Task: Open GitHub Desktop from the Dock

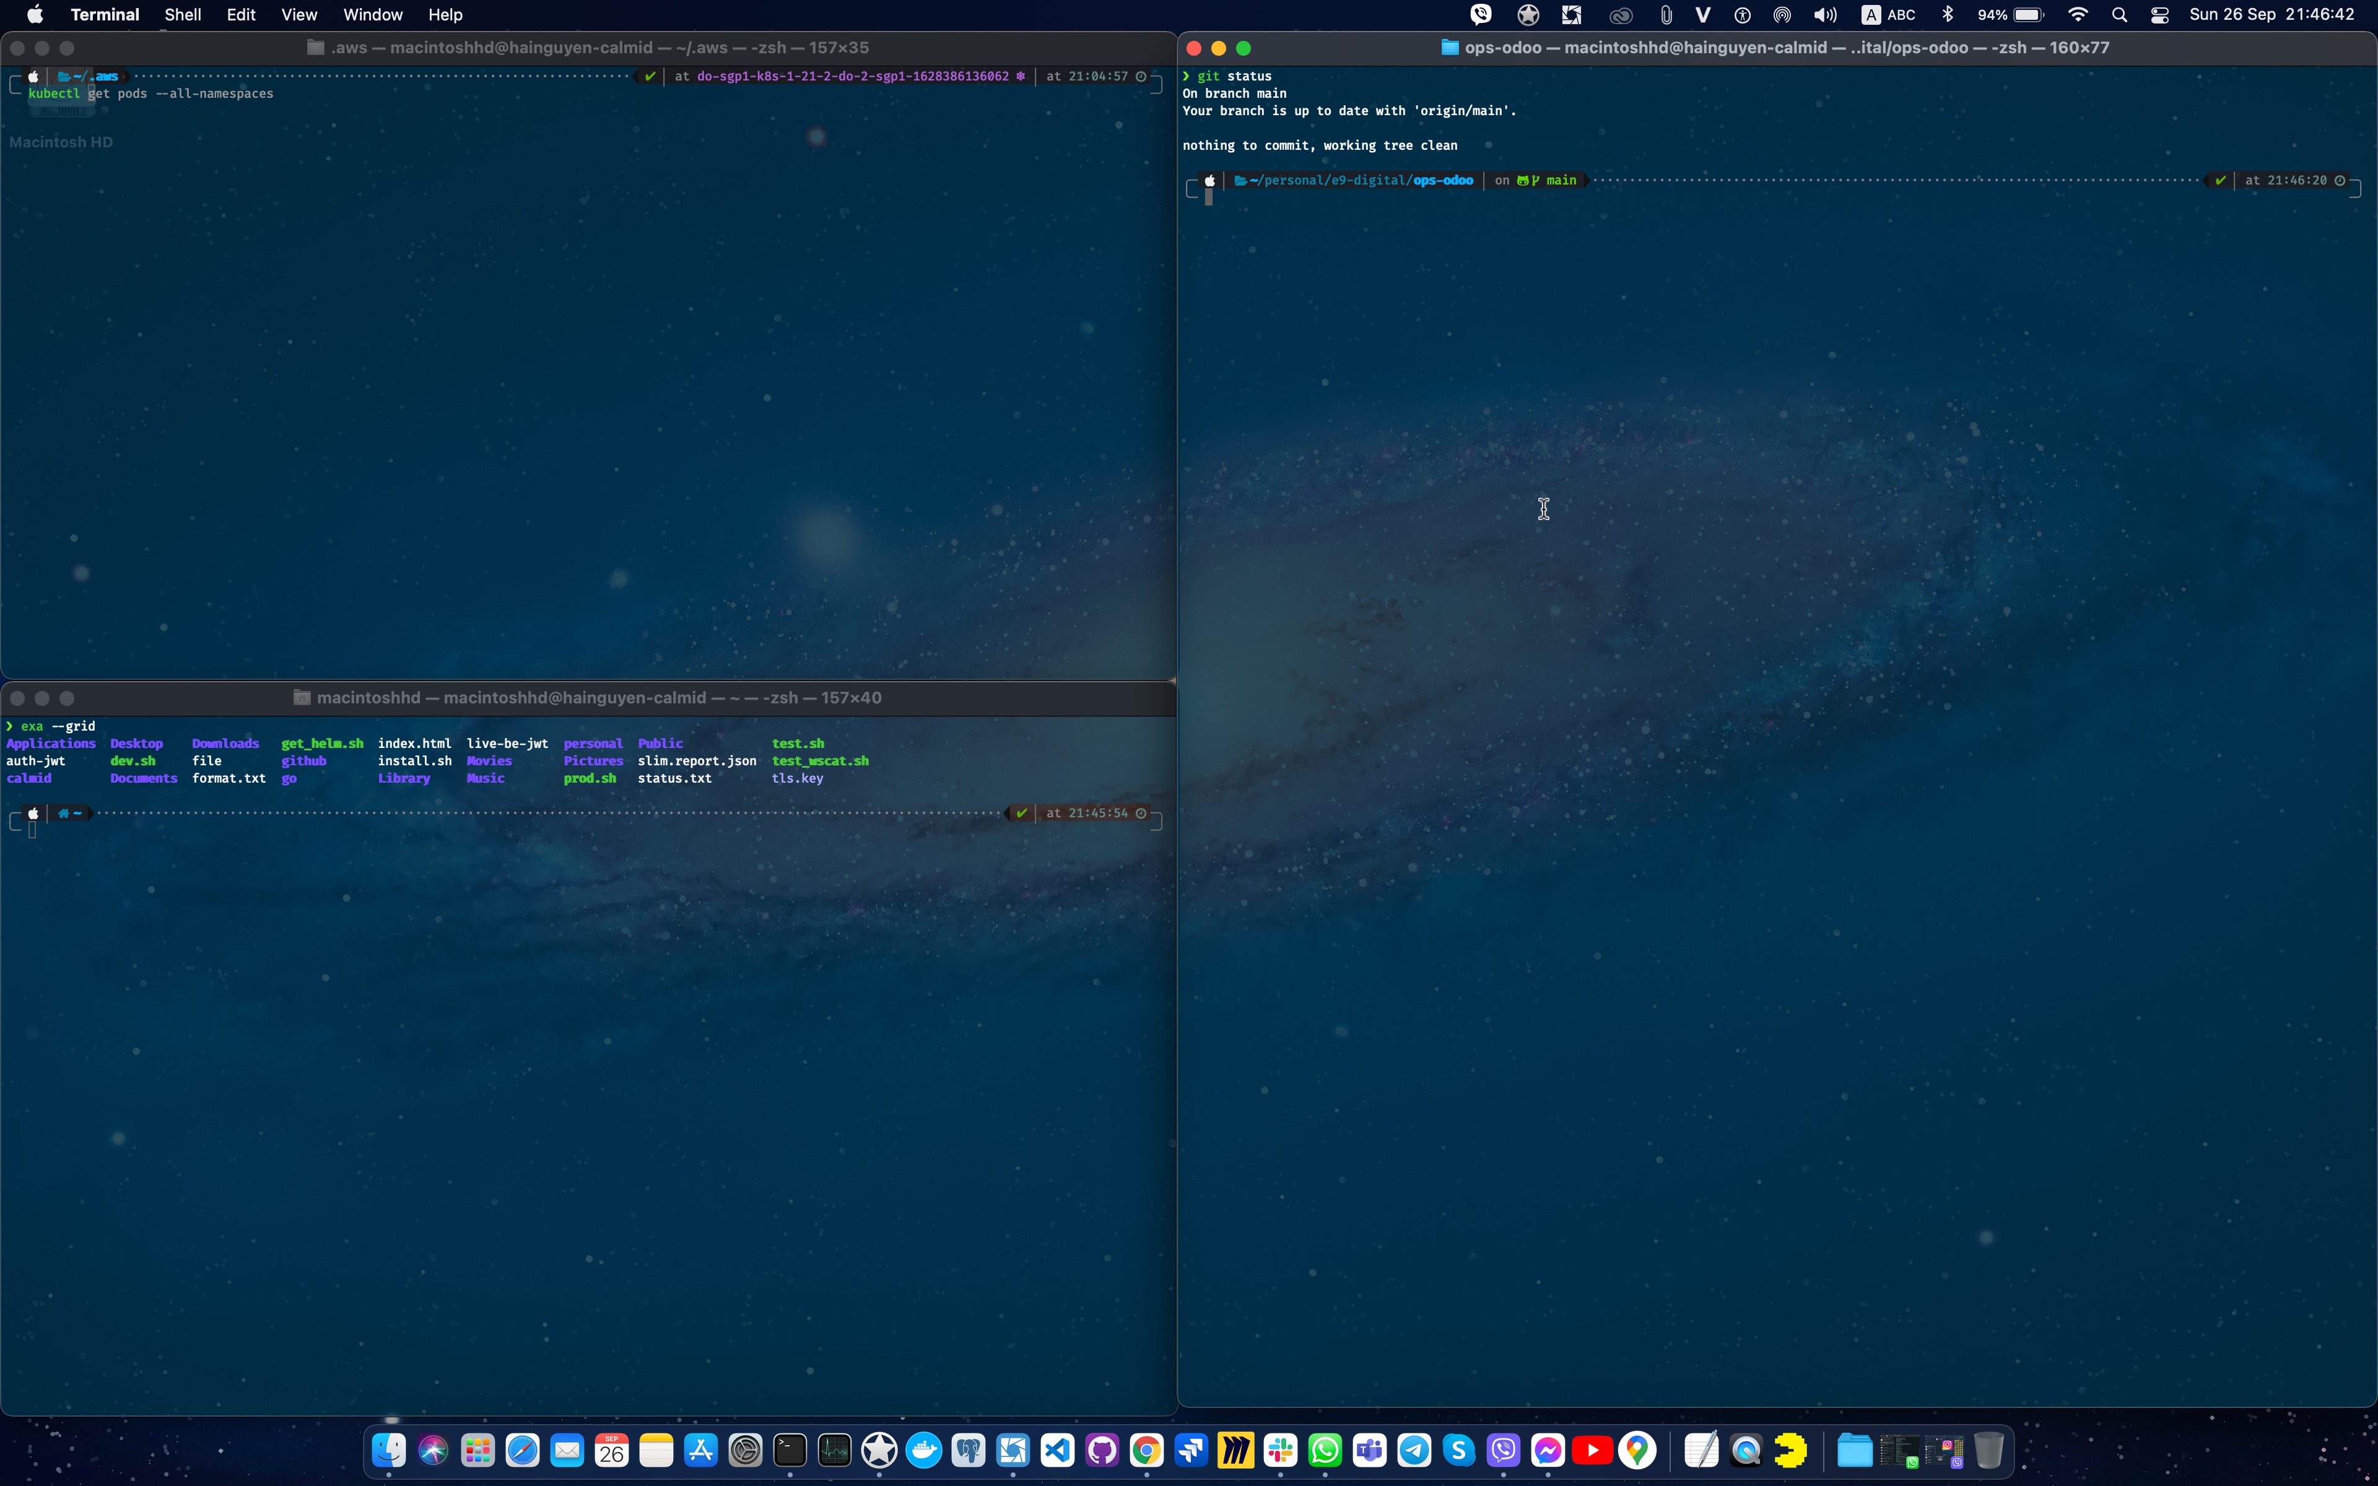Action: pos(1102,1451)
